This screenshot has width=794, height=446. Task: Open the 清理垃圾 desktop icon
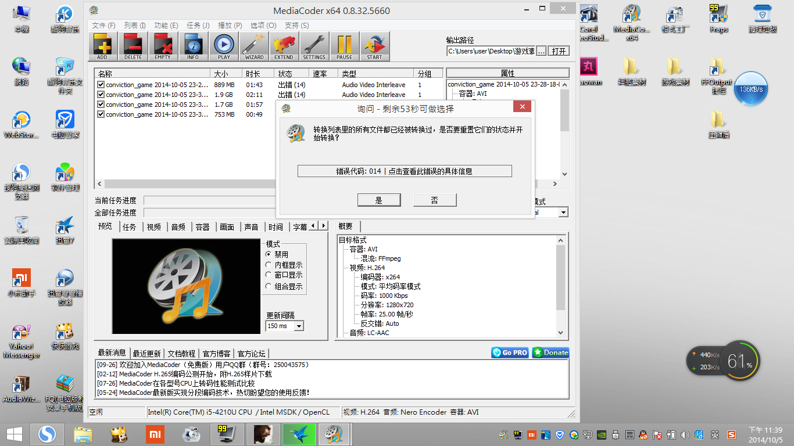click(x=763, y=19)
